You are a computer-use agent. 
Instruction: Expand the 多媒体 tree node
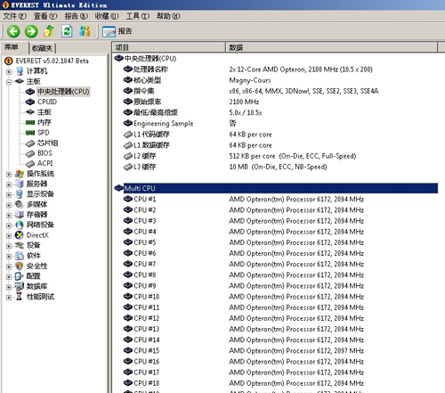tap(9, 205)
